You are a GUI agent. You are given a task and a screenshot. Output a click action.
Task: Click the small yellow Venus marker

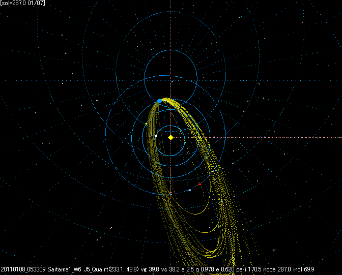146,124
